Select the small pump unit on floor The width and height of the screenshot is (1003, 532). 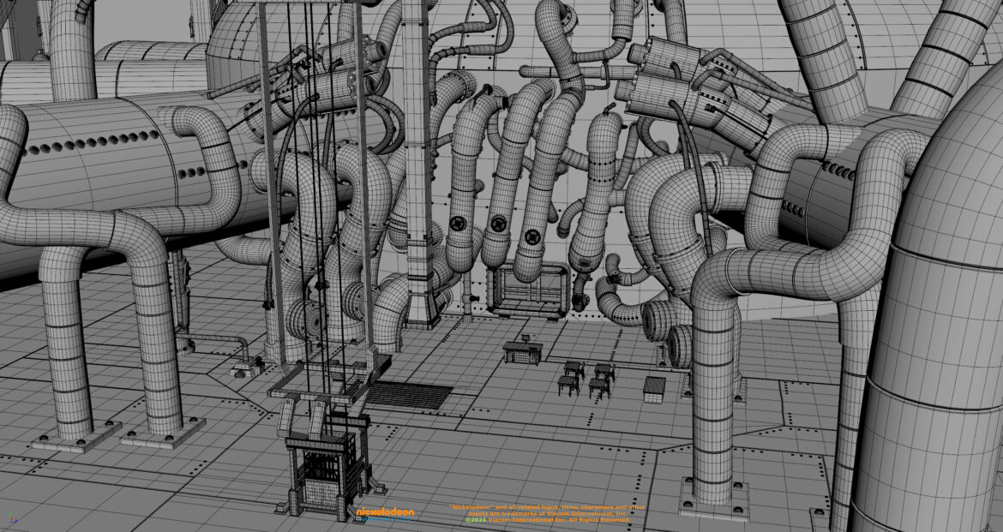click(x=248, y=367)
